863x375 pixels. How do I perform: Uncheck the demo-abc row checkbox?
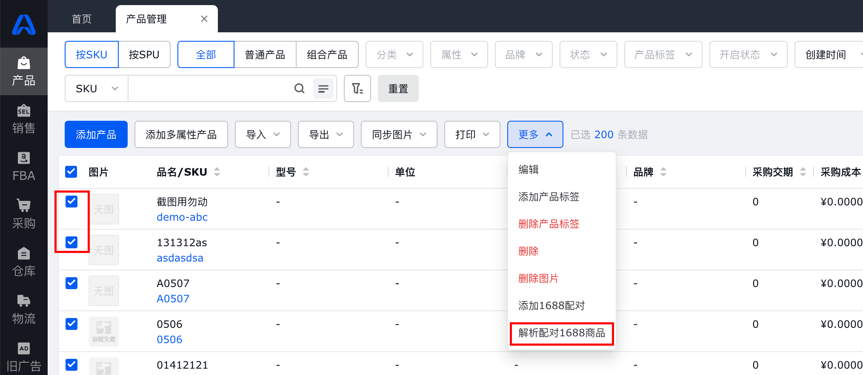point(71,202)
